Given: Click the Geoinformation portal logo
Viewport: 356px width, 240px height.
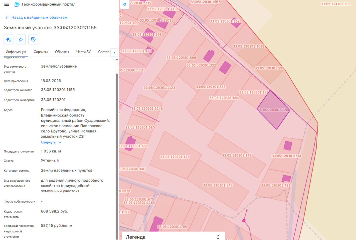Looking at the screenshot, I should (17, 4).
